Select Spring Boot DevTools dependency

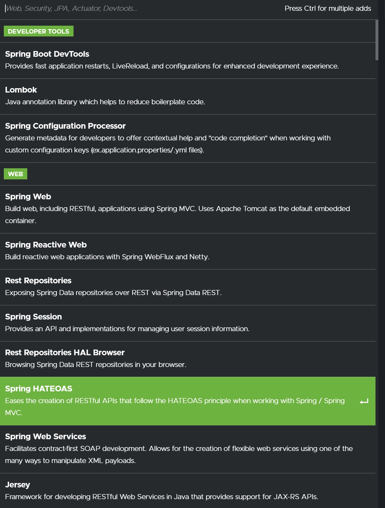47,54
